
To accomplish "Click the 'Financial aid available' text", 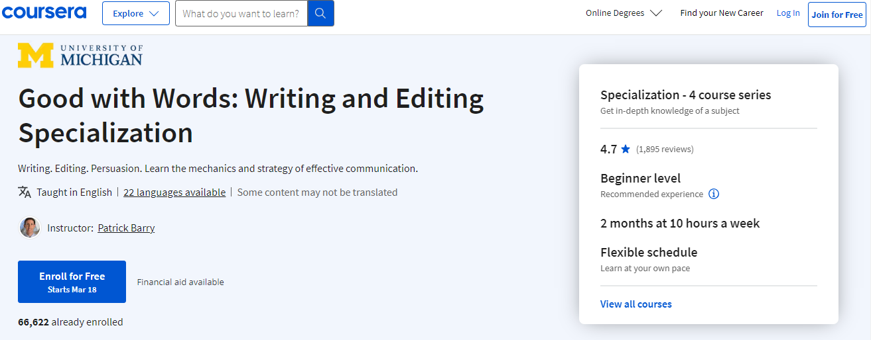I will pyautogui.click(x=180, y=282).
